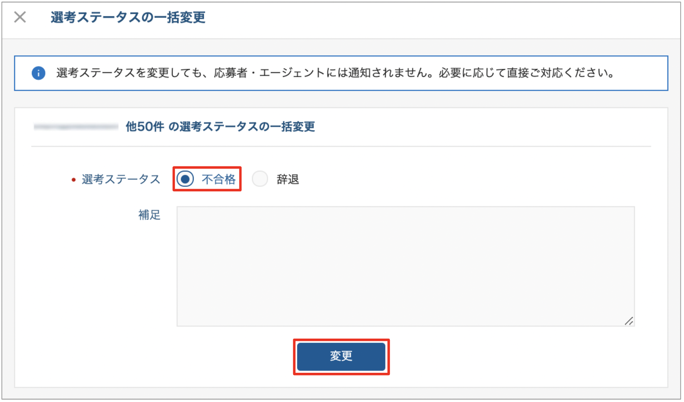
Task: Click the blue info icon in the notice
Action: [38, 73]
